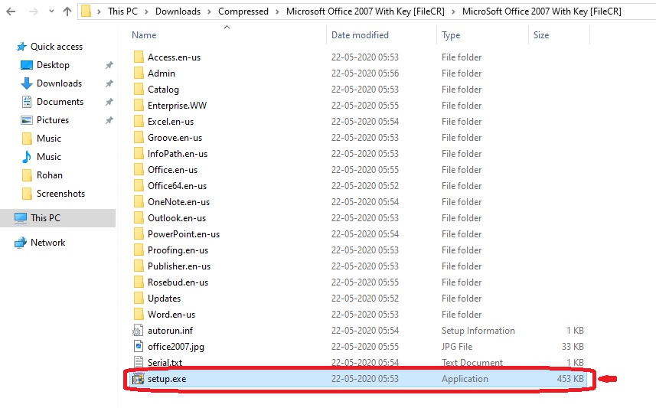The width and height of the screenshot is (656, 408).
Task: Click the Proofing.en-us folder icon
Action: click(x=139, y=250)
